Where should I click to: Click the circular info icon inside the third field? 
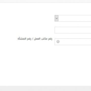pos(58,42)
